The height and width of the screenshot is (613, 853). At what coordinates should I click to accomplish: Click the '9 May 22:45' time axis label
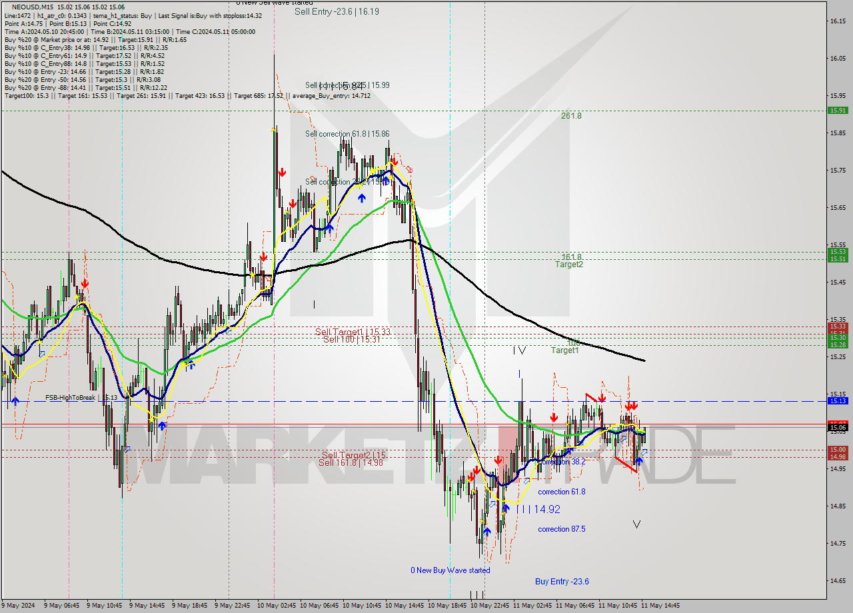[232, 606]
